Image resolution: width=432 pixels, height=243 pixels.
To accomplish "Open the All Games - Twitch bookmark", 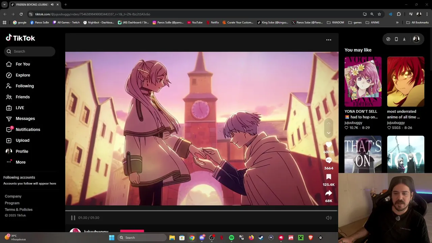I will point(66,23).
